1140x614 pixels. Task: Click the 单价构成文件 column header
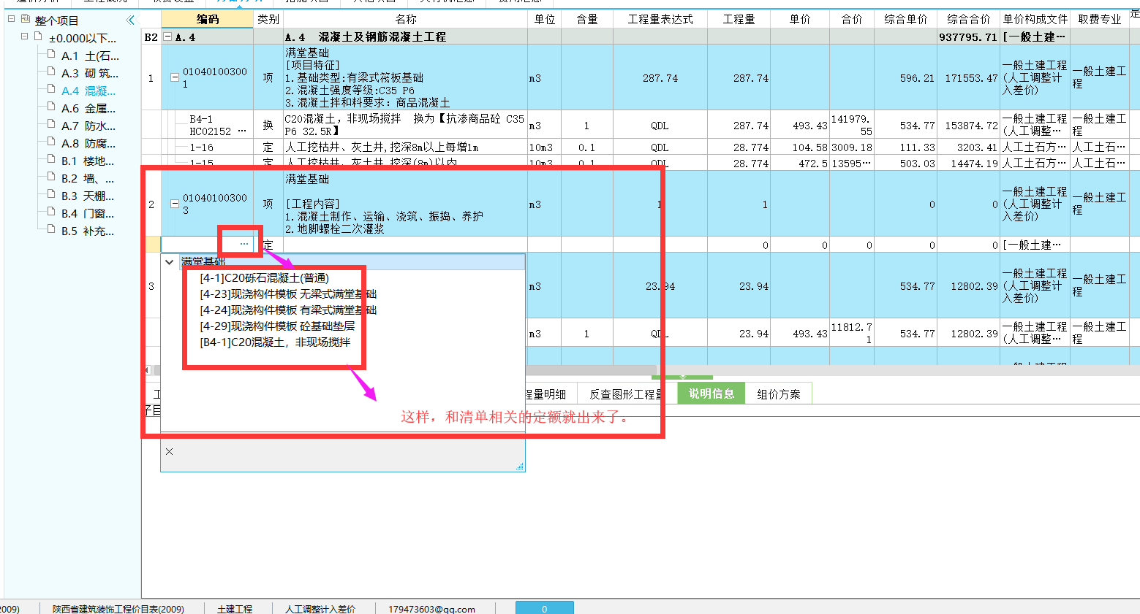point(1035,19)
